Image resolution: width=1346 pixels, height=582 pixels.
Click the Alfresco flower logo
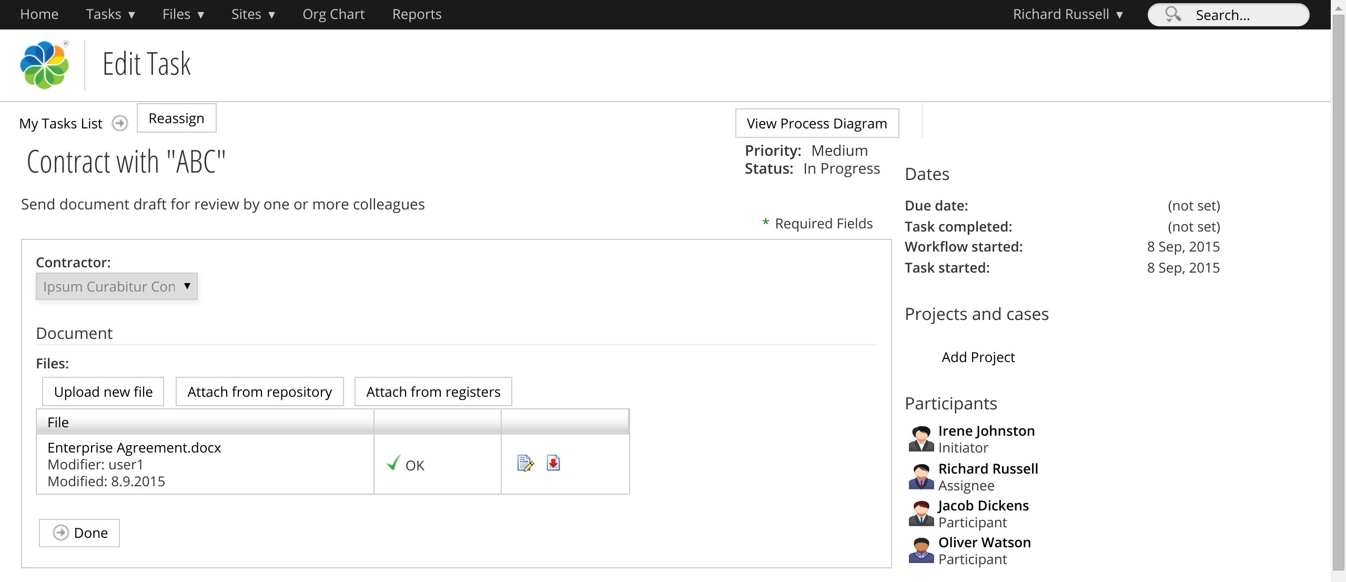tap(45, 65)
